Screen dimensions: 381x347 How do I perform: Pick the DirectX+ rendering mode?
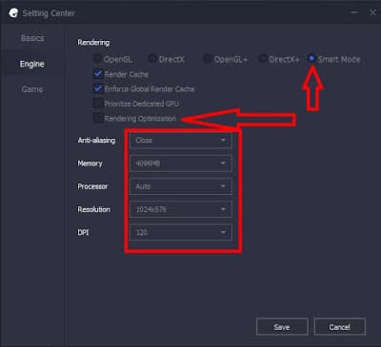263,59
